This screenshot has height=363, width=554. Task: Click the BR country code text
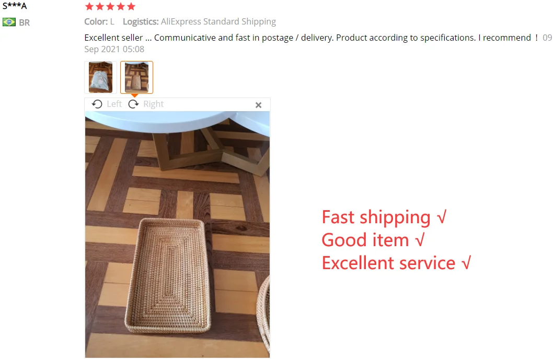[25, 22]
